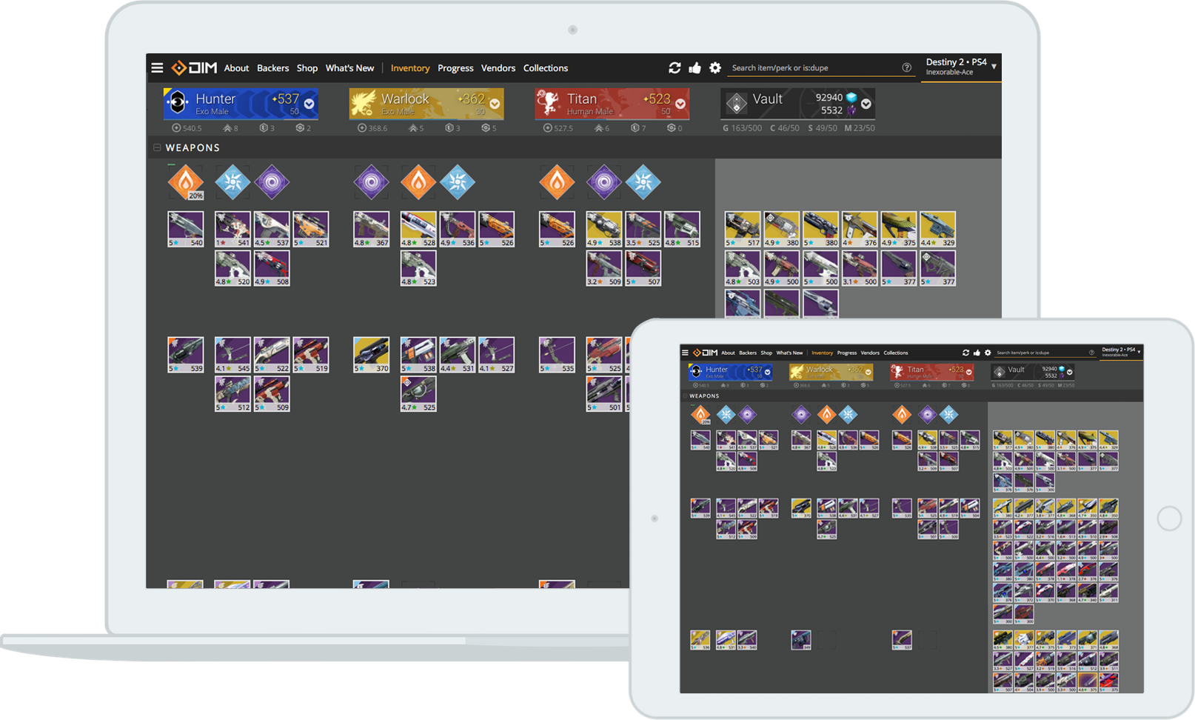
Task: Click Titan's weapon with power 515
Action: click(x=683, y=230)
